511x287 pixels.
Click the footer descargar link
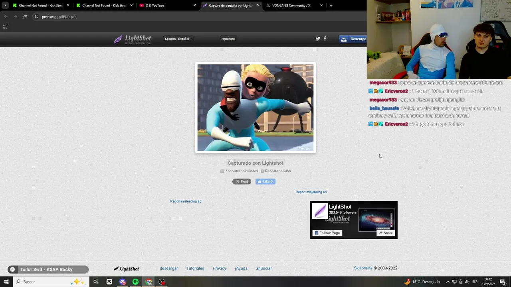pos(169,268)
